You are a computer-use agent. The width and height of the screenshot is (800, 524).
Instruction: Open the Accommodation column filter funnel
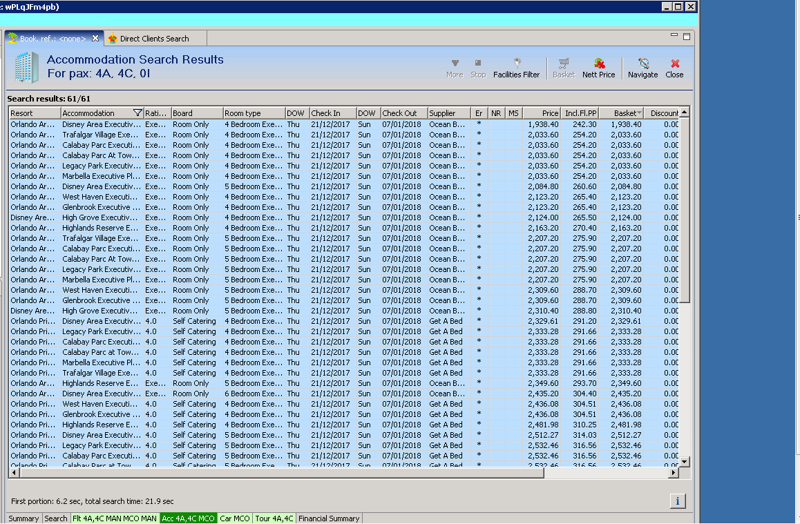[x=137, y=113]
